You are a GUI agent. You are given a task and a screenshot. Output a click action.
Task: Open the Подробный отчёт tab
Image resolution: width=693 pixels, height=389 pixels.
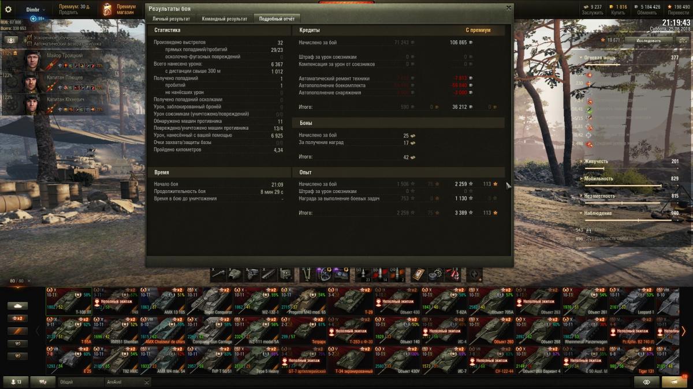[277, 18]
